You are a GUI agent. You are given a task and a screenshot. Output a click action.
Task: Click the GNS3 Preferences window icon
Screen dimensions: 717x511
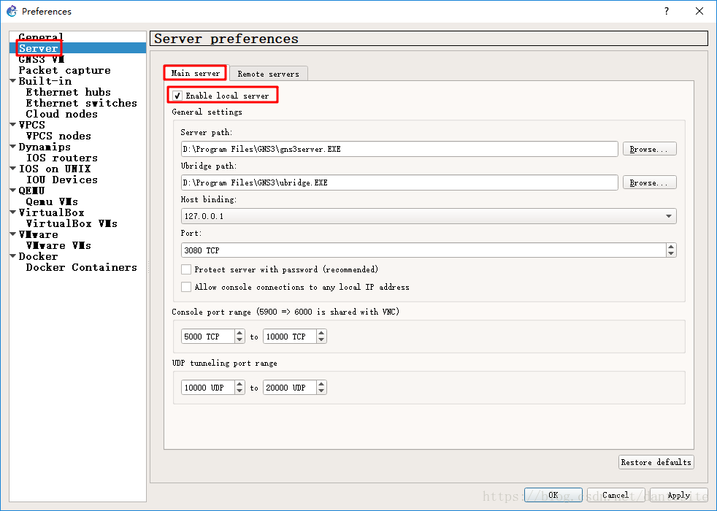pos(12,11)
